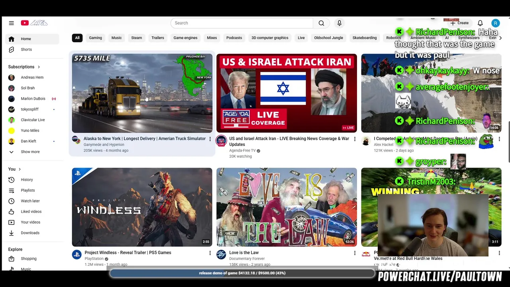Start voice search with microphone icon
The width and height of the screenshot is (510, 287).
pyautogui.click(x=339, y=23)
